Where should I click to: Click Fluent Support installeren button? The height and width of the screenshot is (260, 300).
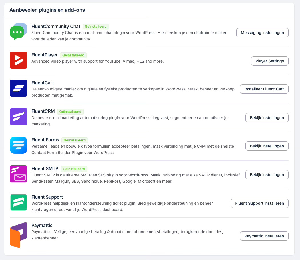pos(259,203)
